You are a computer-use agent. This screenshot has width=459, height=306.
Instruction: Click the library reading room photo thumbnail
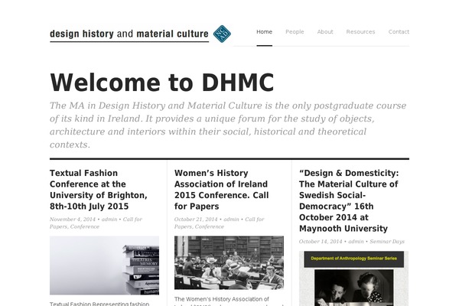[229, 262]
